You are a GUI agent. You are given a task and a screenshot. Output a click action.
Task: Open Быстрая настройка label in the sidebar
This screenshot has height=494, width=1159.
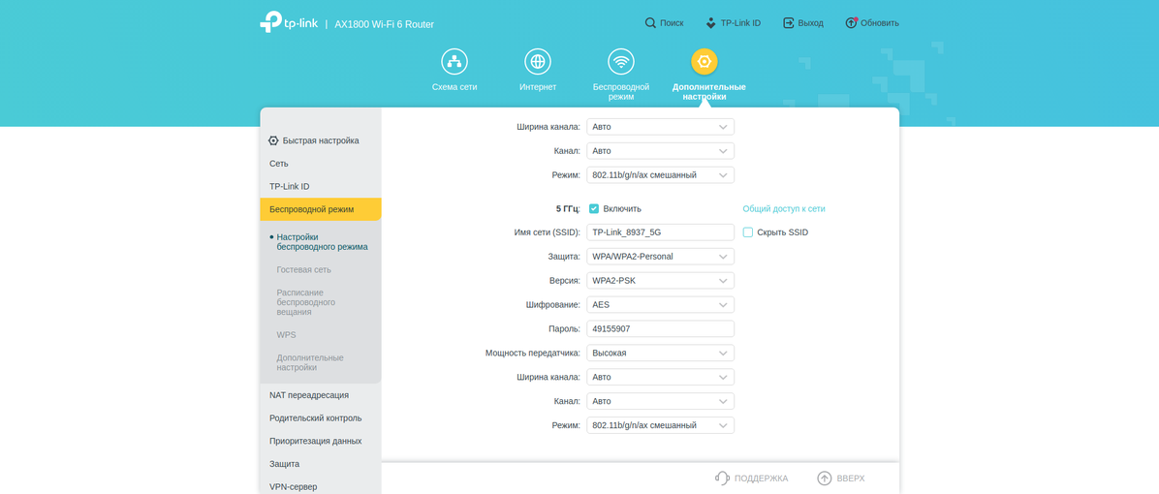tap(321, 140)
